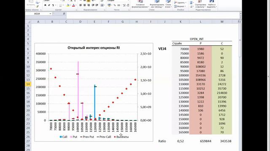270x151 pixels.
Task: Click the increase indent icon
Action: tap(97, 5)
